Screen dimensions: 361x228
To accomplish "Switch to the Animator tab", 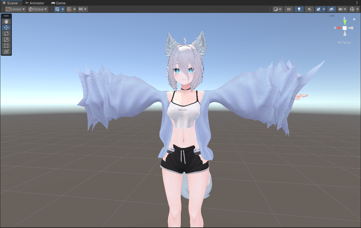I will coord(35,3).
